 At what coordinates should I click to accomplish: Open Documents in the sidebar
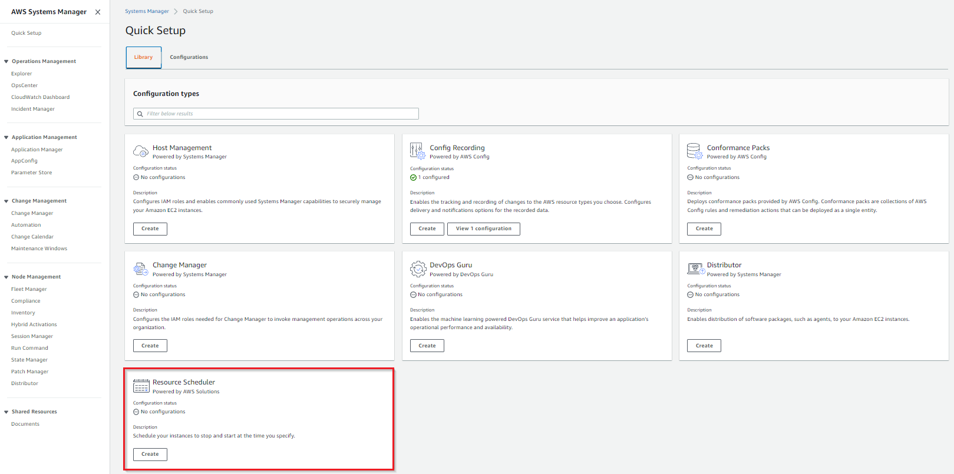[x=25, y=424]
